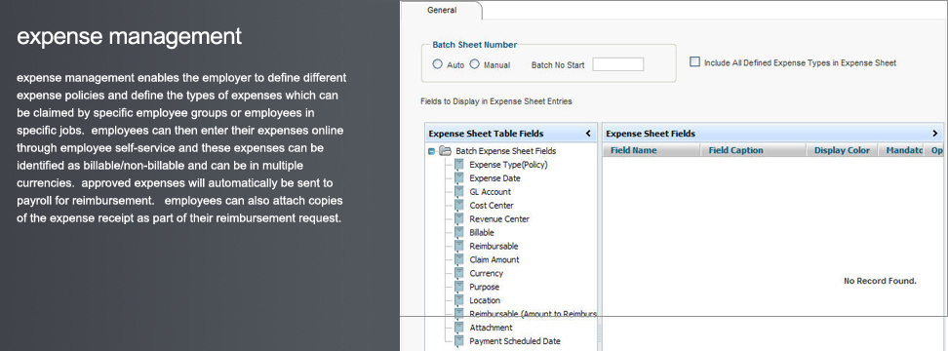
Task: Click the Billable field icon
Action: click(x=459, y=233)
